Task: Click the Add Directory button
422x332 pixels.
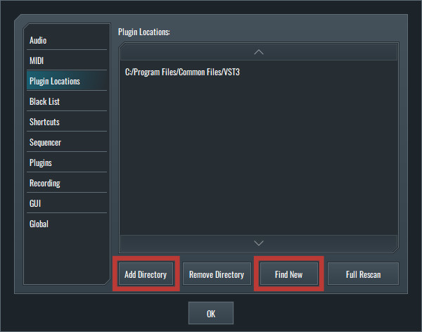Action: pos(146,274)
